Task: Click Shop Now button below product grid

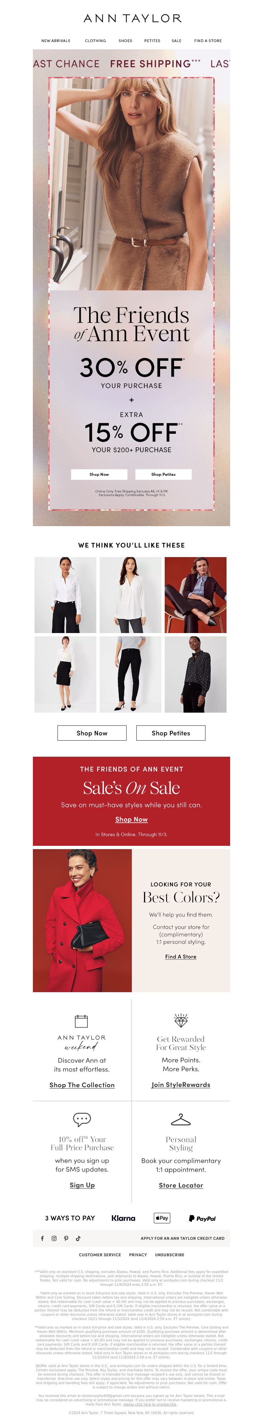Action: (x=92, y=733)
